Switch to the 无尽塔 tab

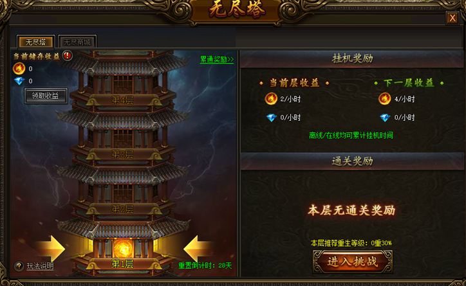pos(35,42)
